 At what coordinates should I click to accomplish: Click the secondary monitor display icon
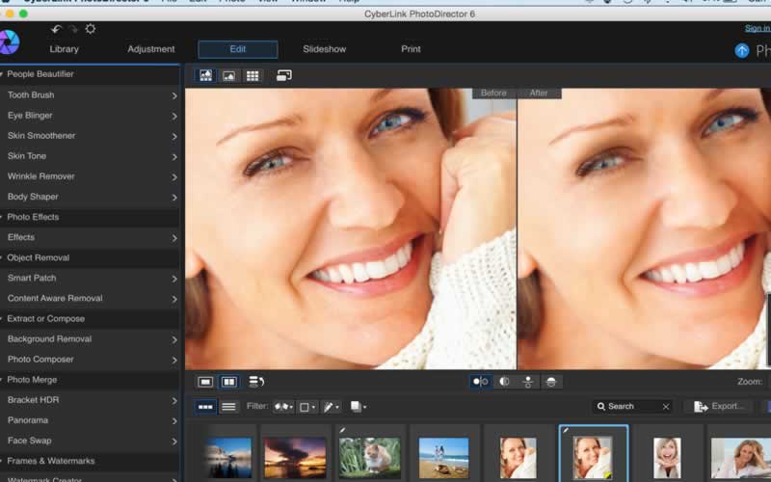click(x=284, y=75)
